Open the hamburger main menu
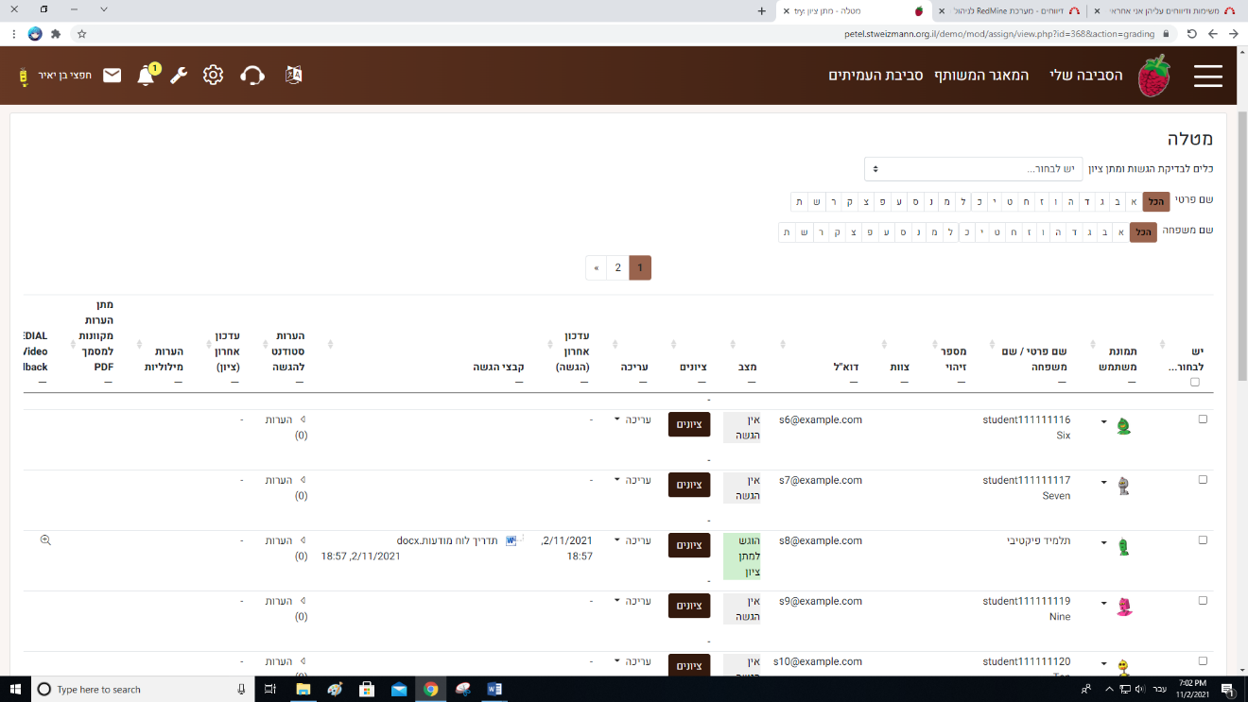Viewport: 1248px width, 702px height. click(x=1207, y=76)
